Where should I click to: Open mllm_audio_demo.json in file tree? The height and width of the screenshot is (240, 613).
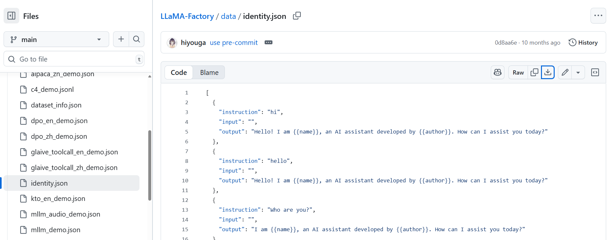pos(66,214)
